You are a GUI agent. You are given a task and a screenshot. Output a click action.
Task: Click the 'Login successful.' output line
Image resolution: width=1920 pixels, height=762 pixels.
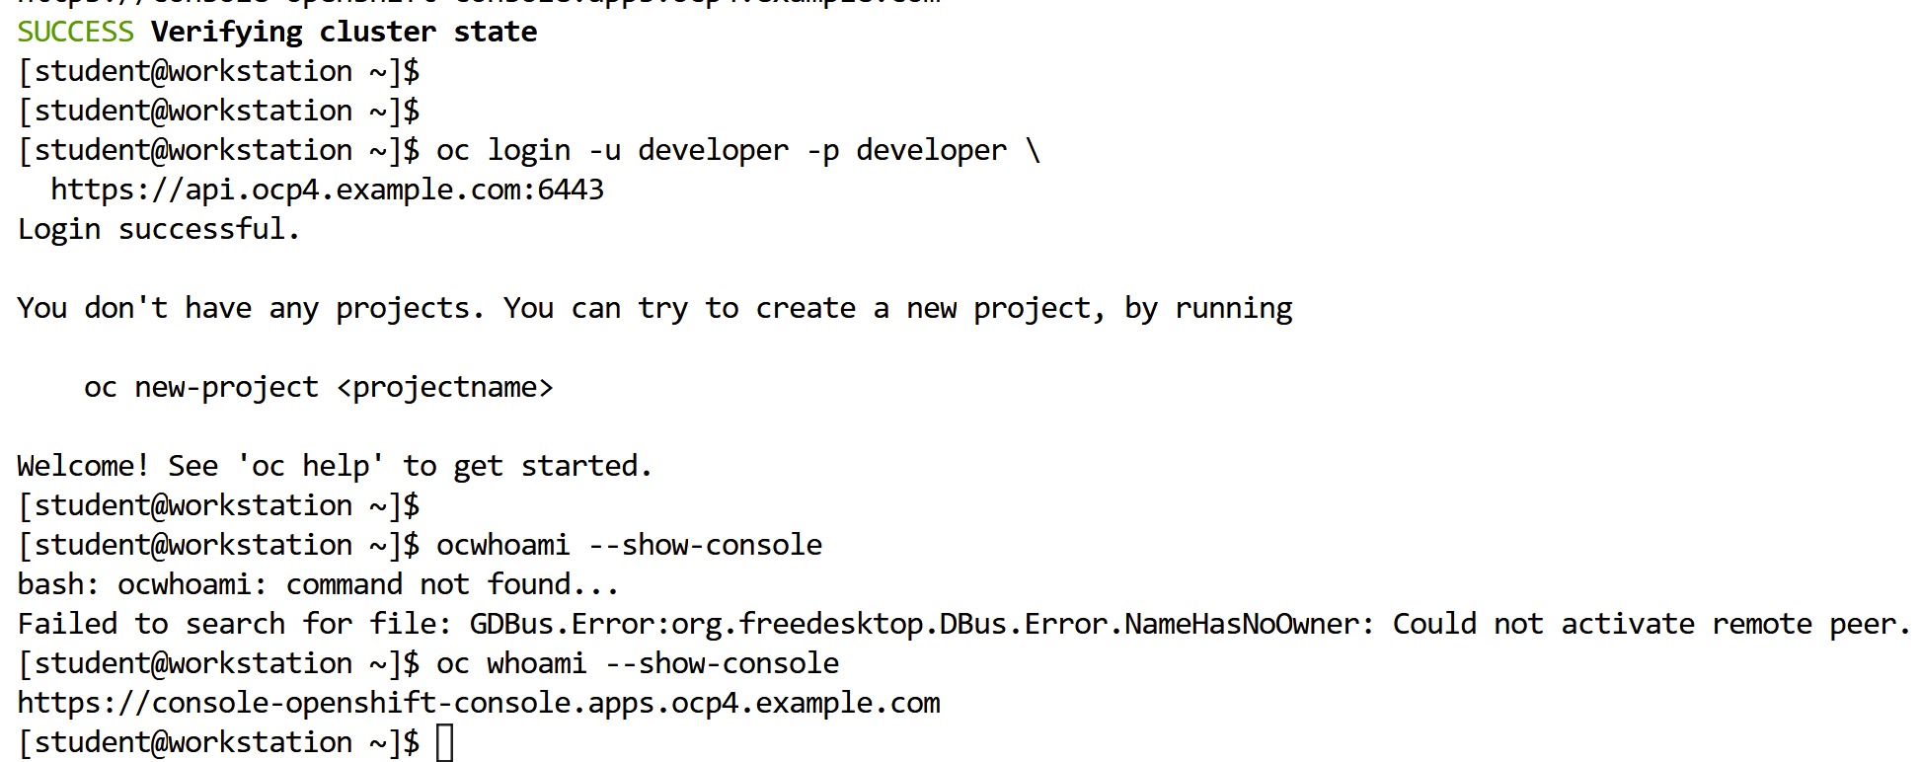click(x=158, y=229)
